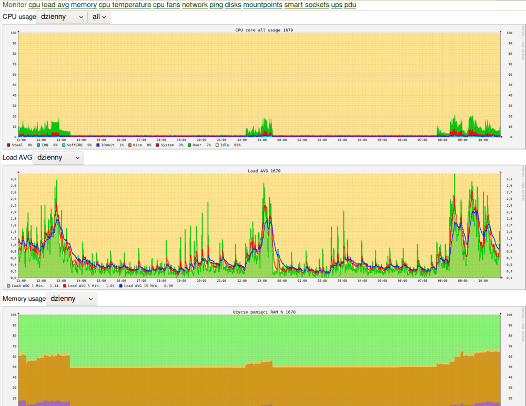This screenshot has width=526, height=406.
Task: Click Load AVG 1 Min. legend swatch
Action: (x=8, y=286)
